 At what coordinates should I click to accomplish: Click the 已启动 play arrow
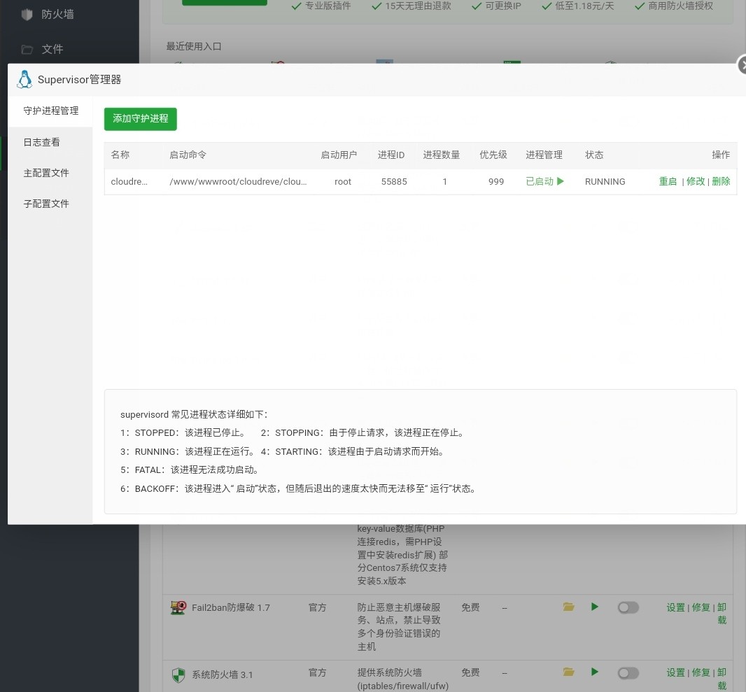(x=559, y=181)
